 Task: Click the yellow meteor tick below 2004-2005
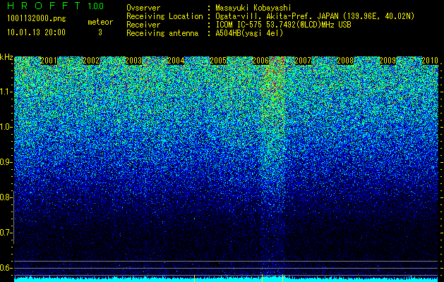[195, 278]
